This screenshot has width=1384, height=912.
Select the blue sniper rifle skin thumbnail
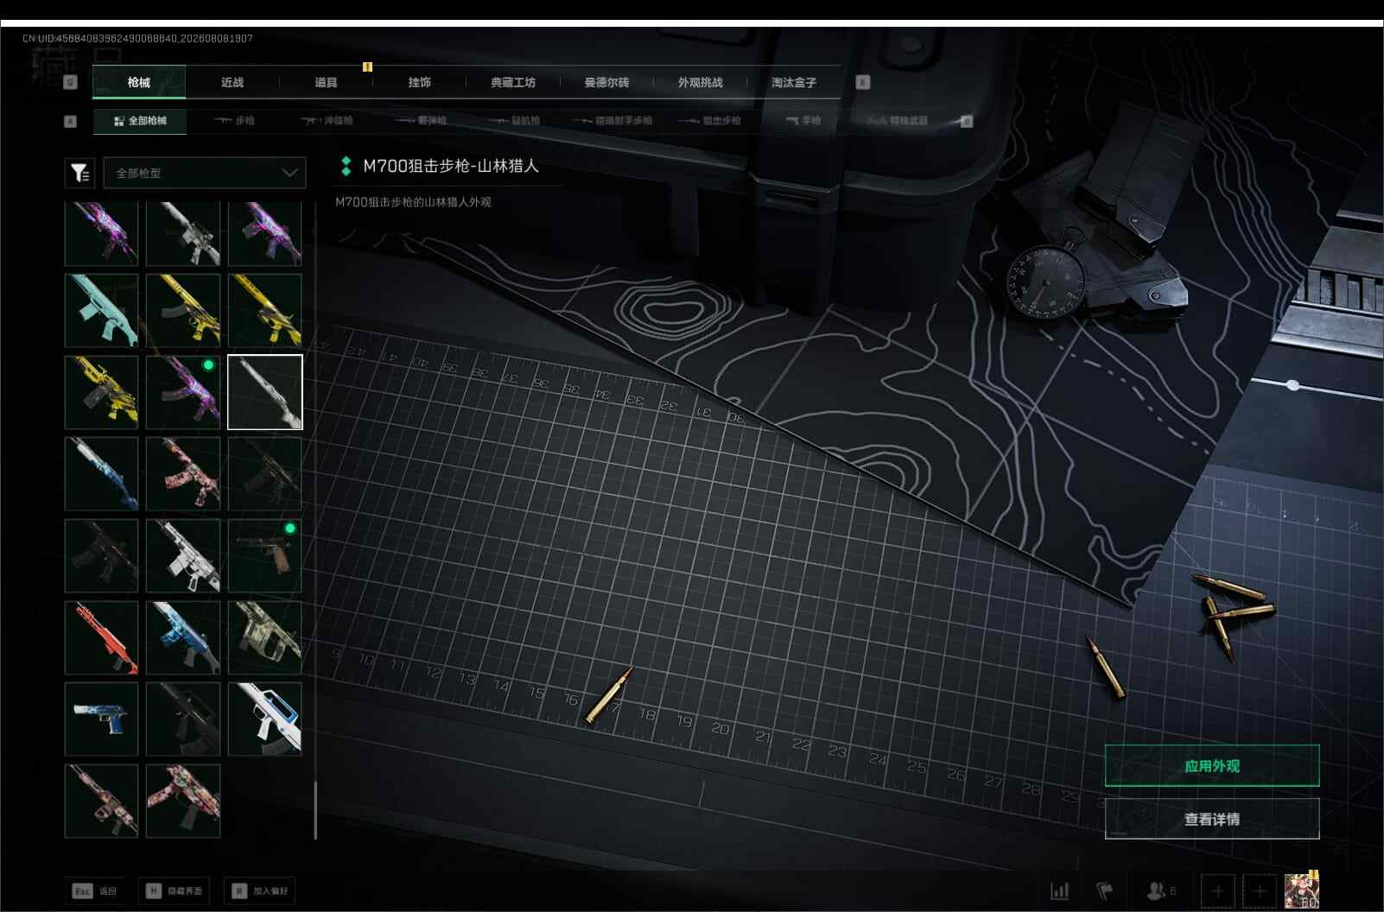[x=101, y=473]
